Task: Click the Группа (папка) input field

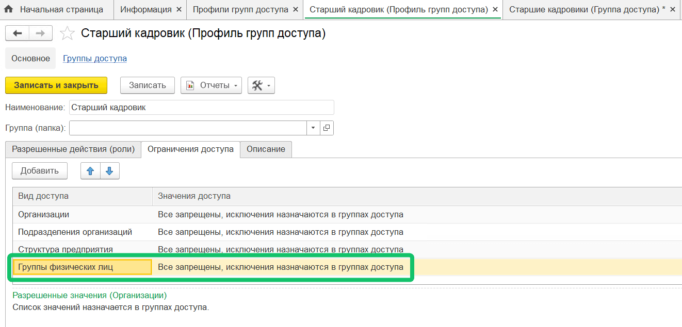Action: [x=188, y=128]
